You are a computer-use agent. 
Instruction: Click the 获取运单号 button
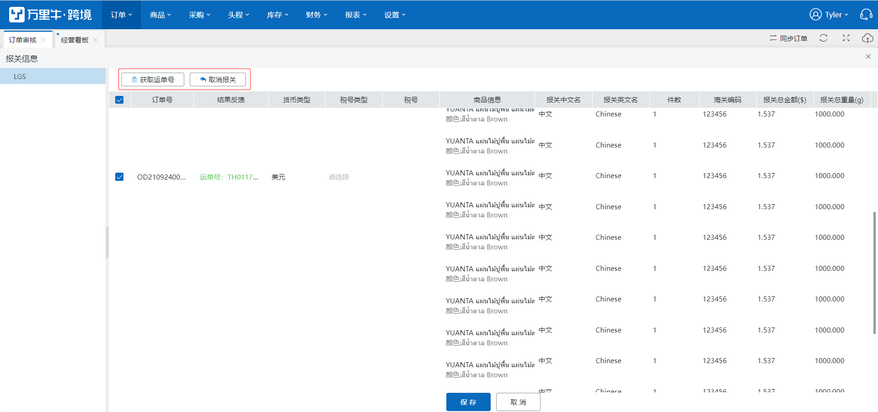[x=153, y=79]
